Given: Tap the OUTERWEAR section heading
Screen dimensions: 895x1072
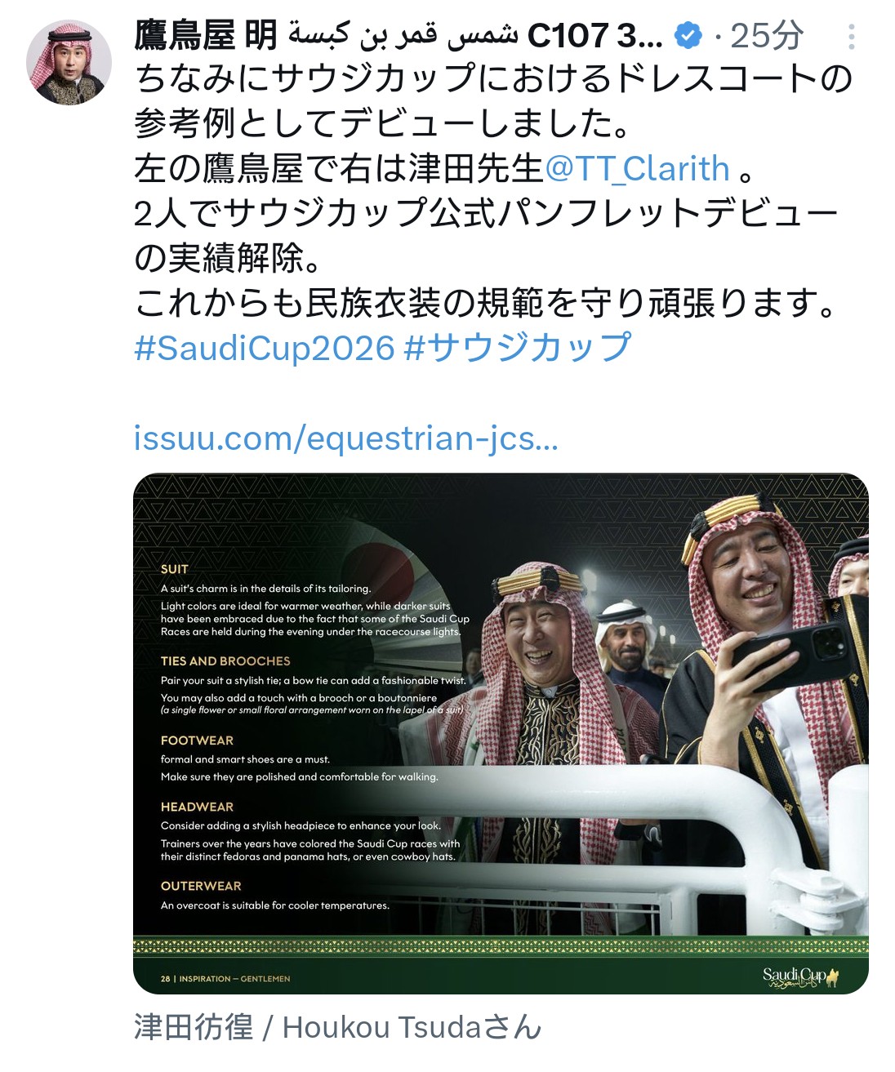Looking at the screenshot, I should tap(201, 886).
